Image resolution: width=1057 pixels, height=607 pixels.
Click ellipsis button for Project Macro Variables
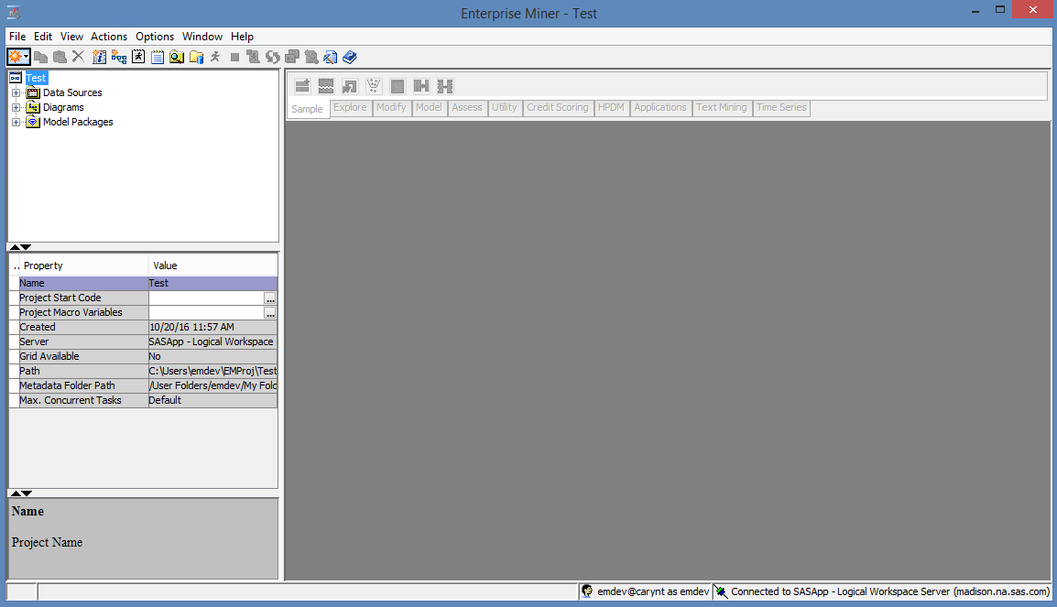(x=270, y=313)
